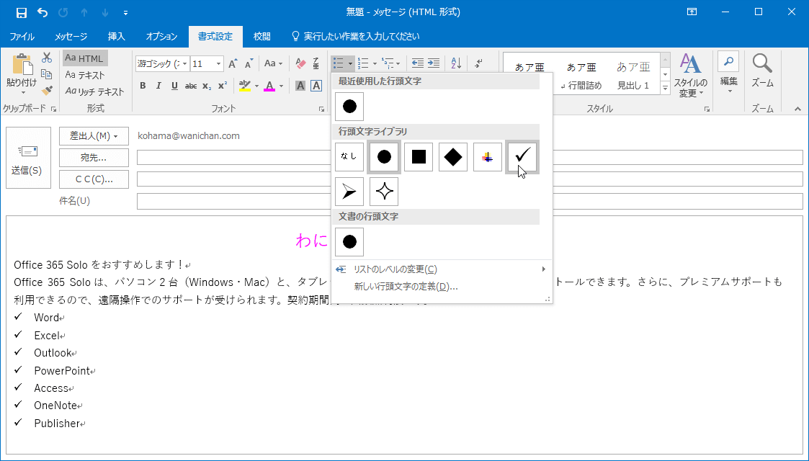Apply the magenta font color
The width and height of the screenshot is (809, 461).
point(269,86)
